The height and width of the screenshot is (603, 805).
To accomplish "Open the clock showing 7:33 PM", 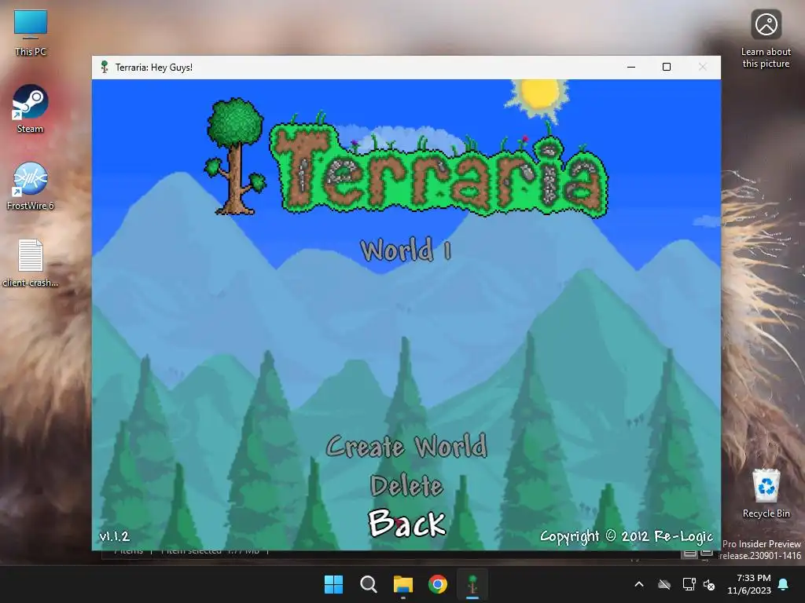I will pos(749,584).
